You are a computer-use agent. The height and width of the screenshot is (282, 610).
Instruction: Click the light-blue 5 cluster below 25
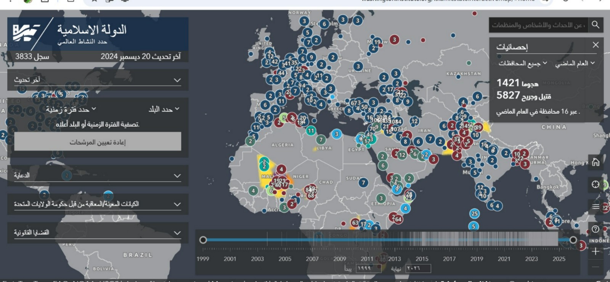474,226
